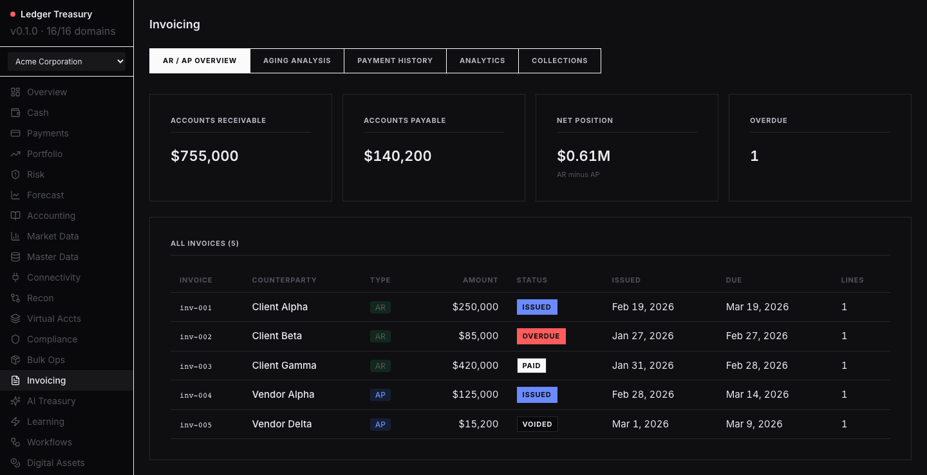Click the ISSUED badge on Vendor Alpha row
The width and height of the screenshot is (927, 475).
(x=537, y=395)
